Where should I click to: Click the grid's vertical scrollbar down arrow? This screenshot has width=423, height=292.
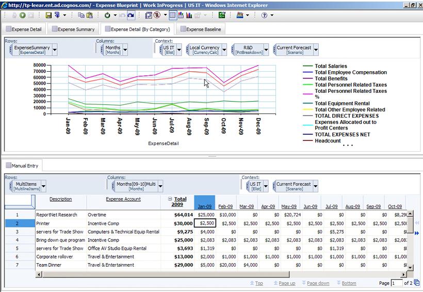click(x=410, y=267)
